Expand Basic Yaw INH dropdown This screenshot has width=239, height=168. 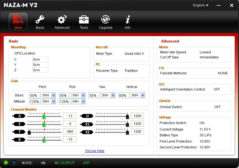[x=113, y=95]
